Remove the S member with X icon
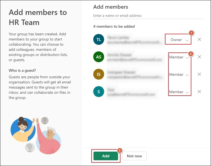211x166 pixels. (x=199, y=92)
